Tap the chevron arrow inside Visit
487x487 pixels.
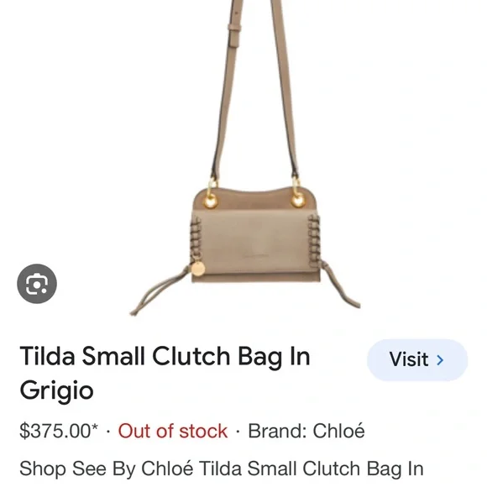tap(440, 360)
